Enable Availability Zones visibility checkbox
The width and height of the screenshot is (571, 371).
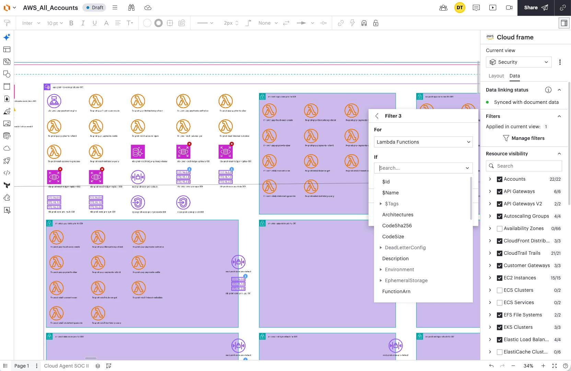pyautogui.click(x=500, y=228)
